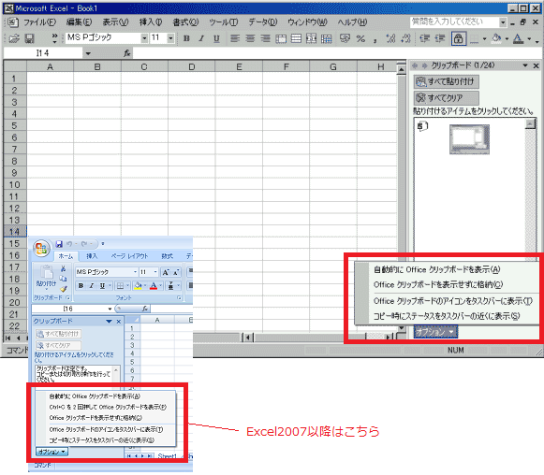Click the Bold icon in Excel toolbar

pos(186,38)
